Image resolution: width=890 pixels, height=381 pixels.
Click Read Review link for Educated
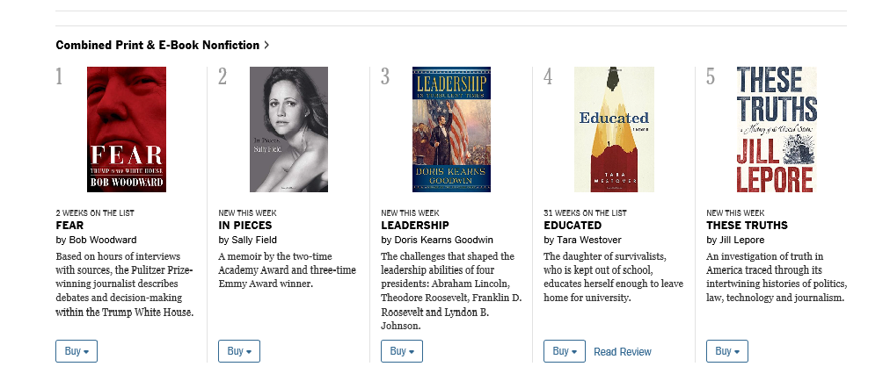623,352
